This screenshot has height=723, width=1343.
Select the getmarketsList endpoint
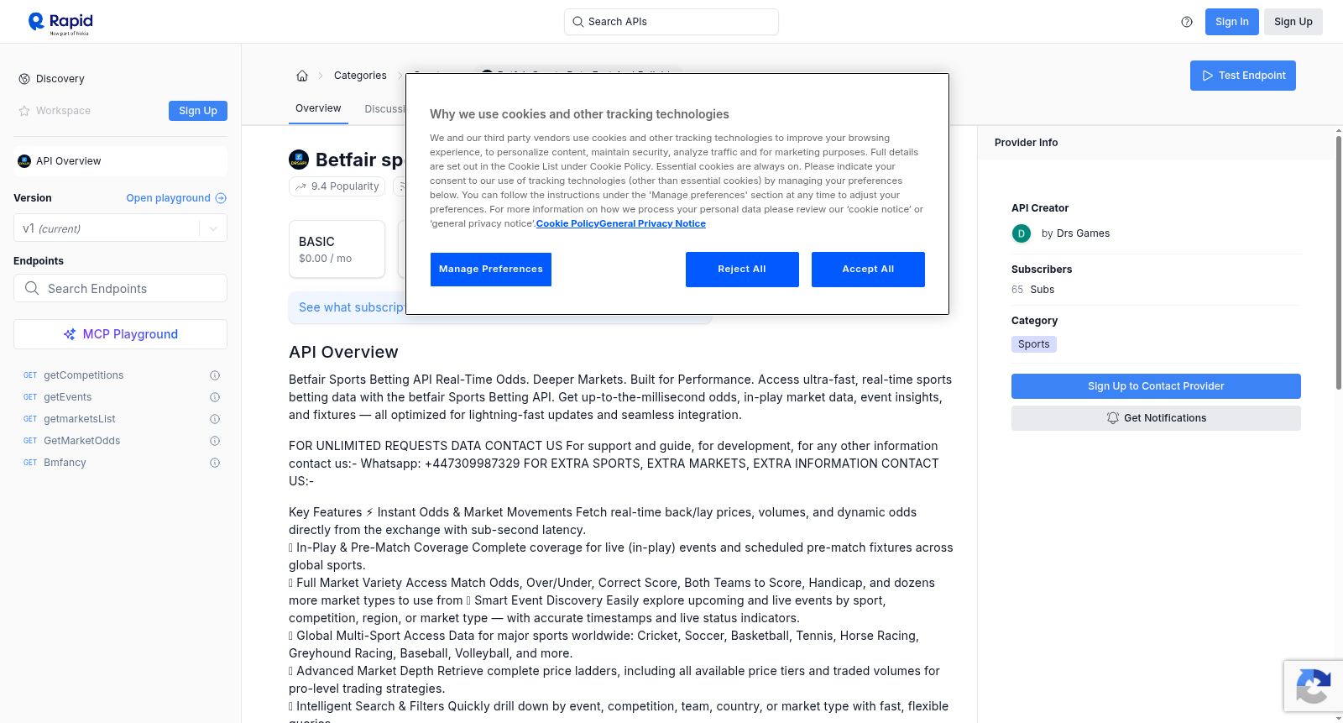(80, 419)
